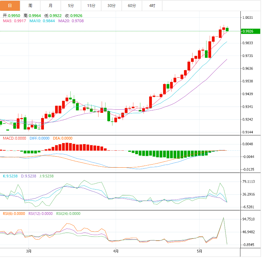Choose the 15分 interval tab
Viewport: 262px width, 259px height.
coord(91,6)
